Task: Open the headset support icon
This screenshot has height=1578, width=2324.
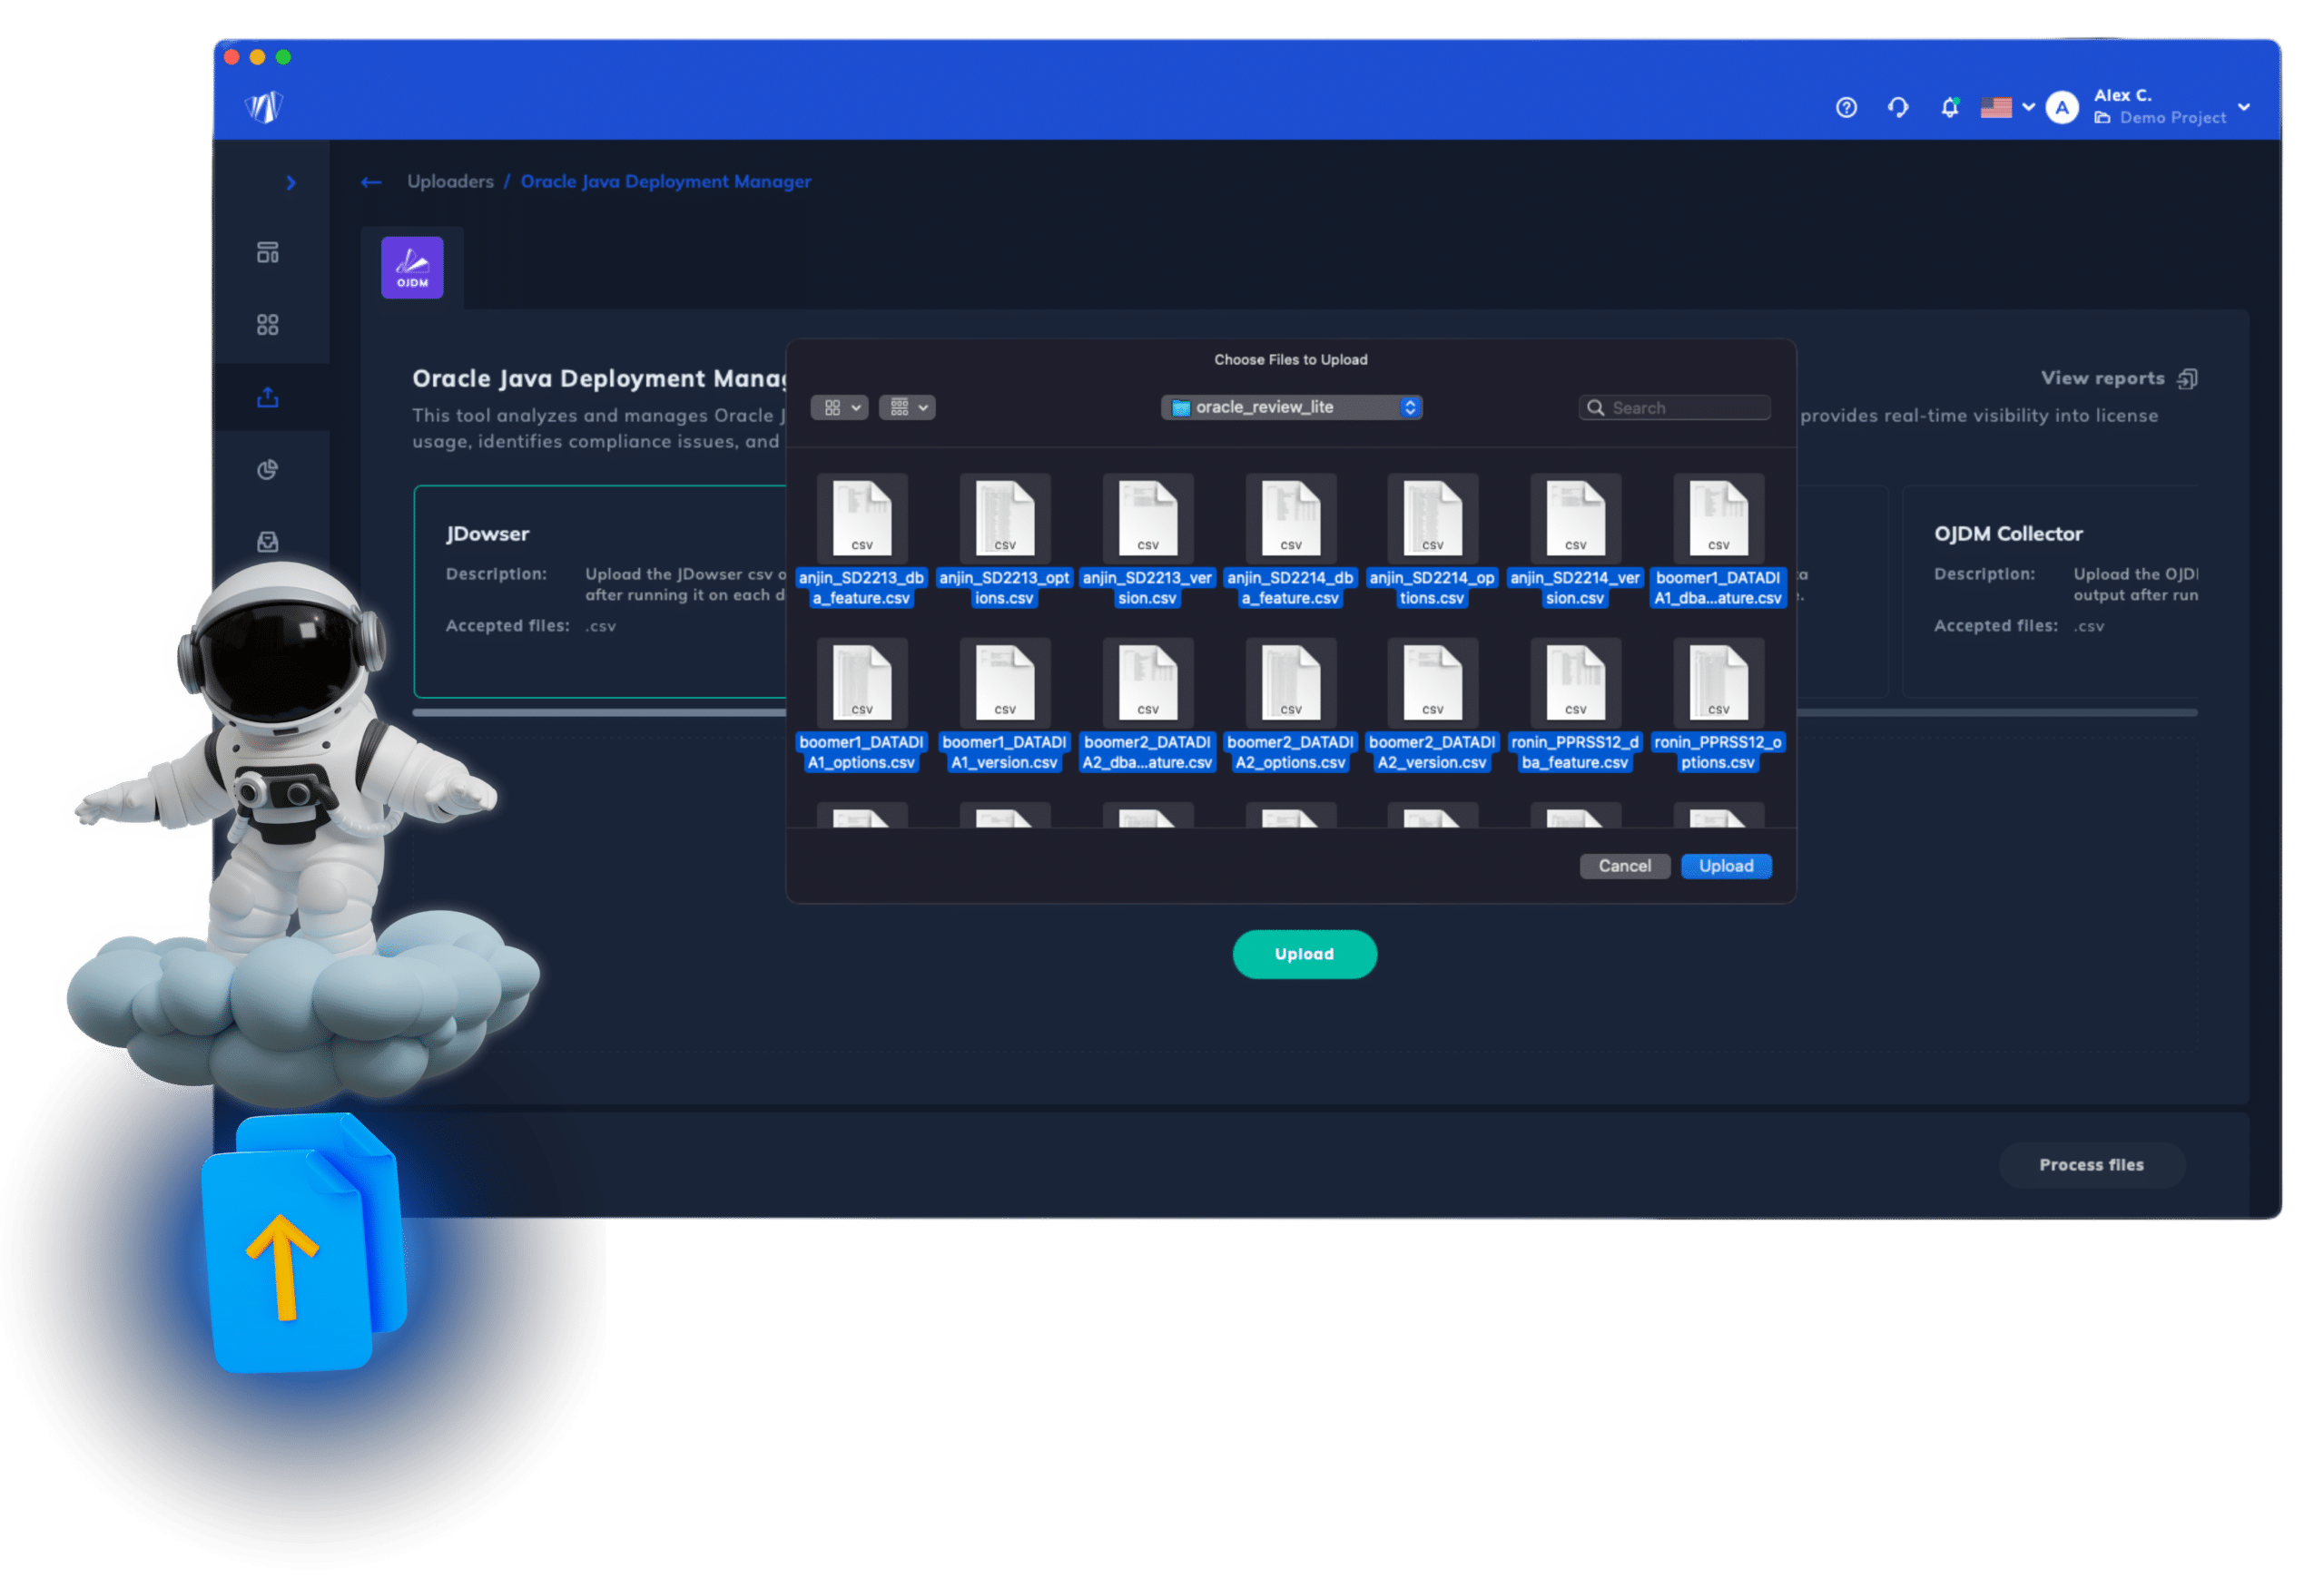Action: coord(1898,107)
